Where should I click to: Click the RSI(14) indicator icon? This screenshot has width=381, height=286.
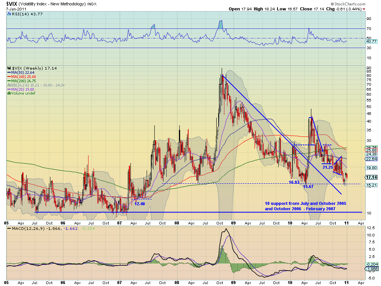click(9, 14)
